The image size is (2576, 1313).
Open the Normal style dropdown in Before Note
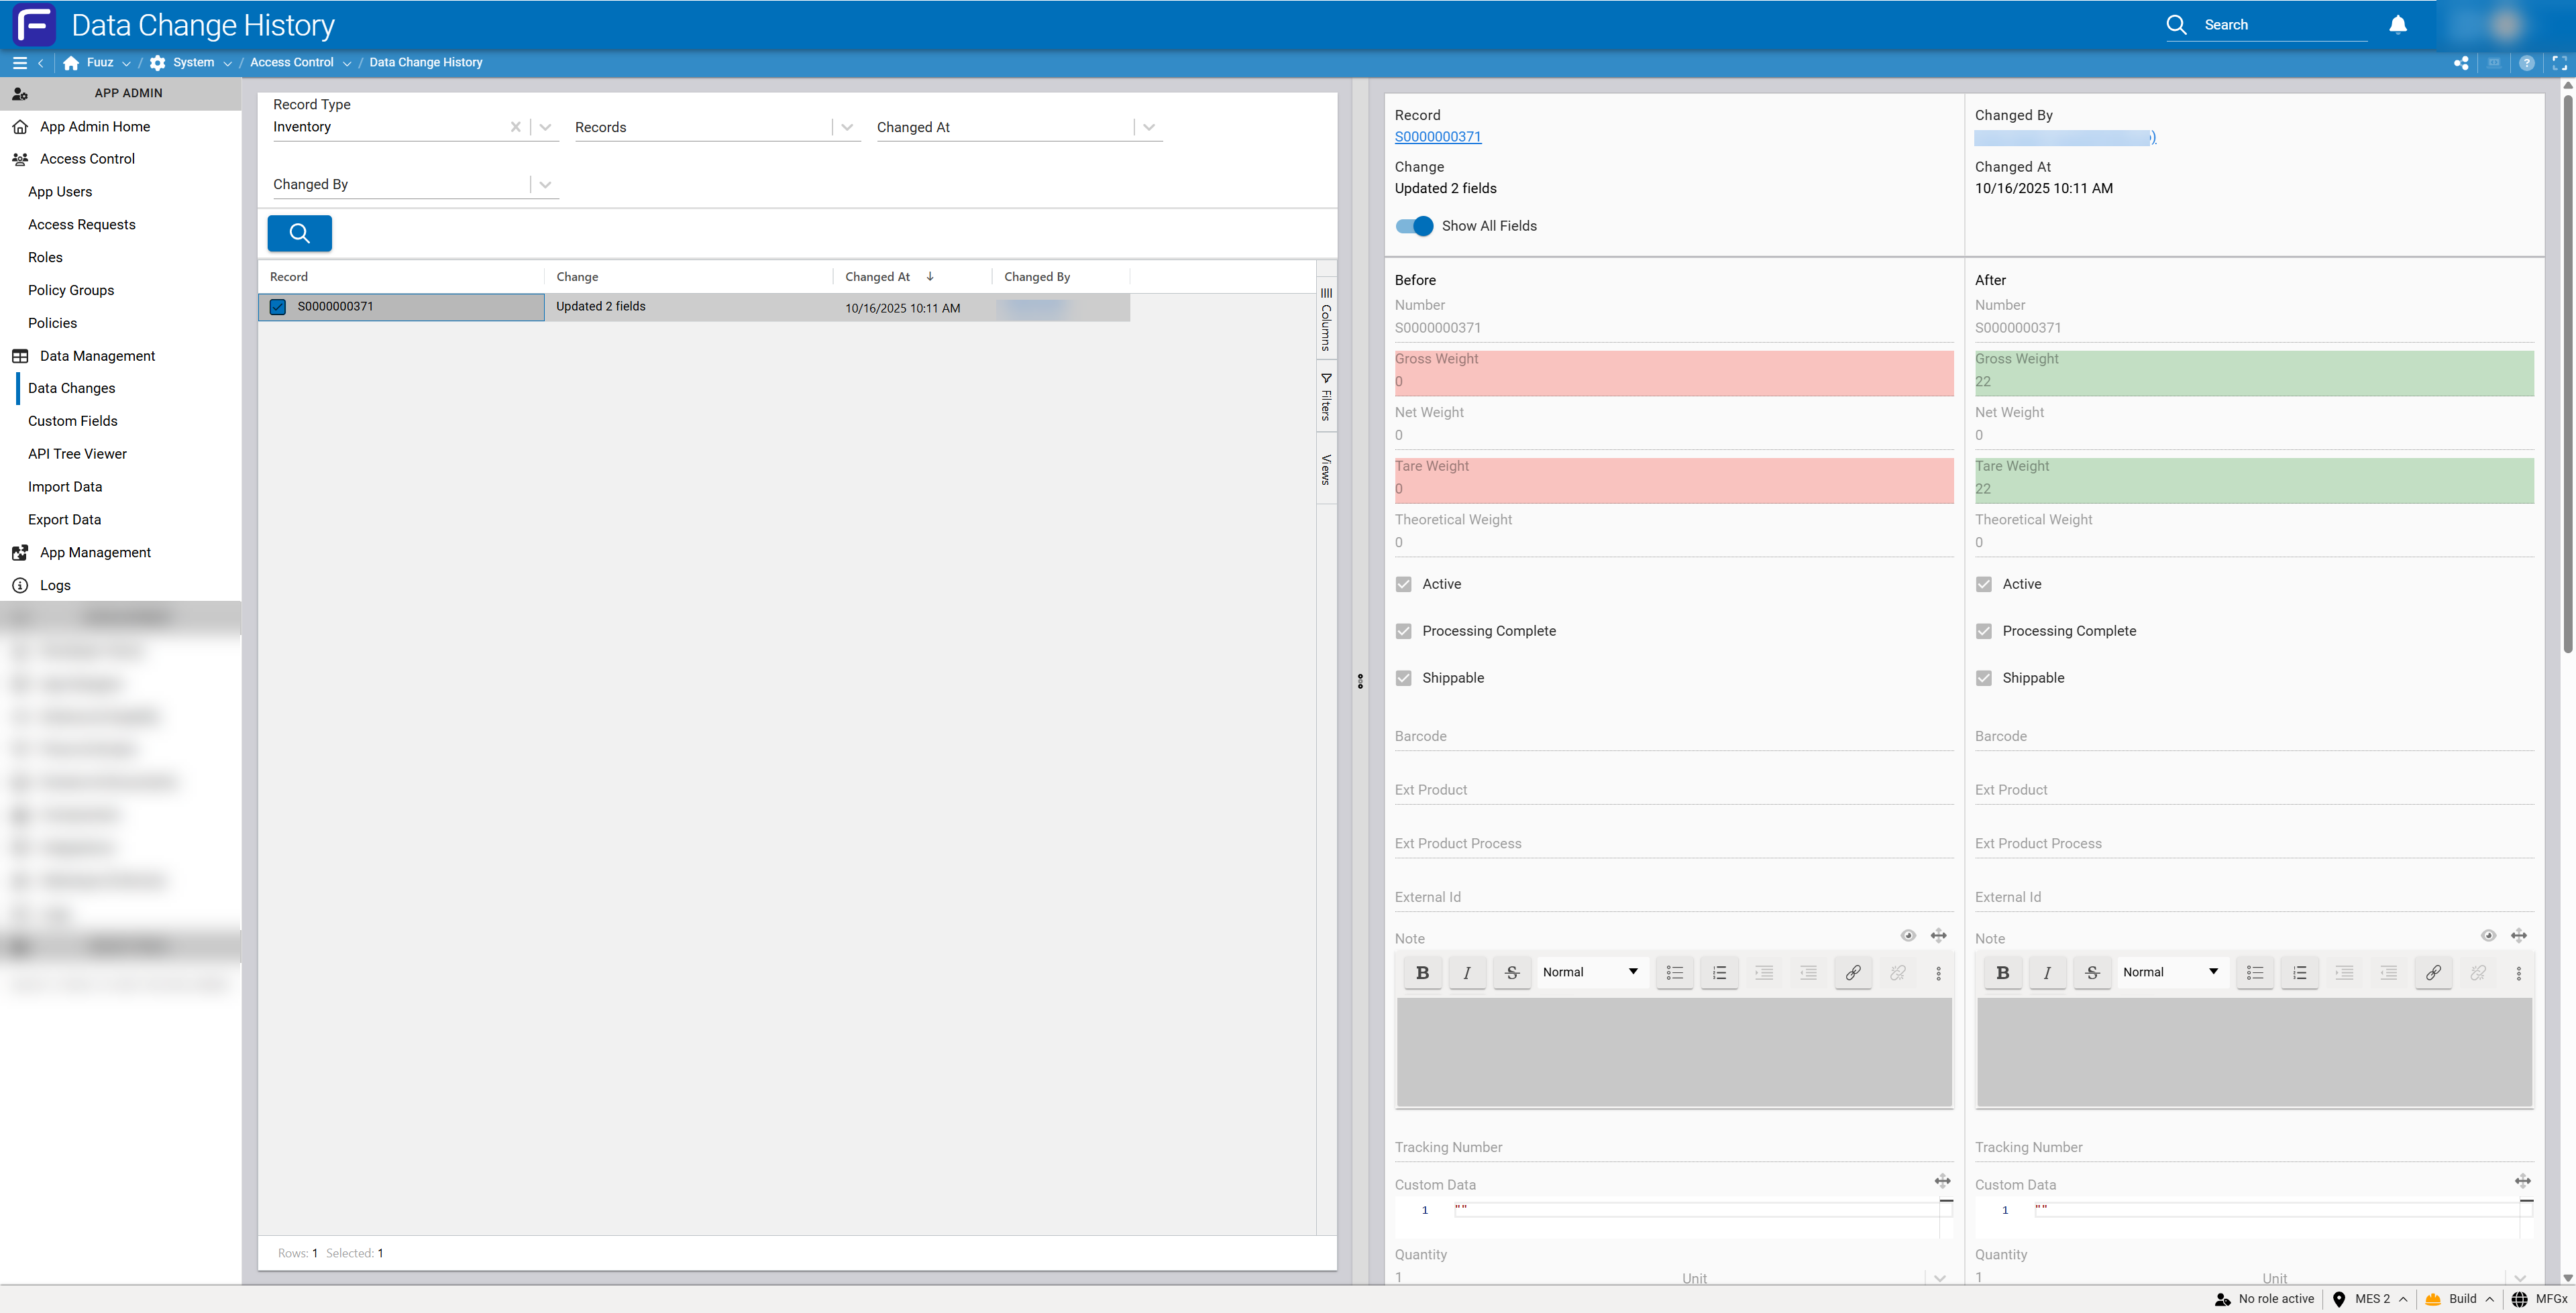tap(1589, 972)
